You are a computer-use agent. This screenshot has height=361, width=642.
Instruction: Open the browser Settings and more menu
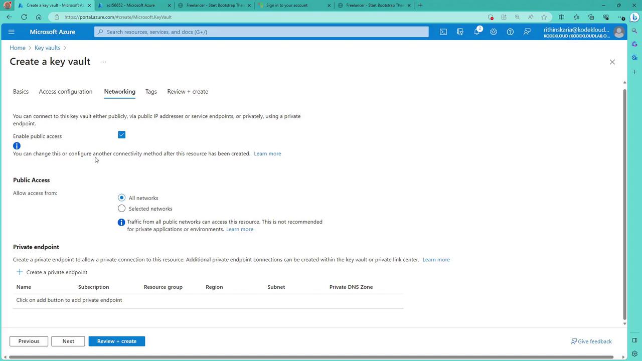621,17
